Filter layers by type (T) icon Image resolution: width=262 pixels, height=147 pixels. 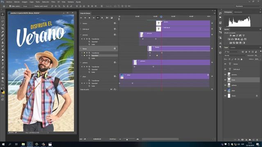(249, 52)
